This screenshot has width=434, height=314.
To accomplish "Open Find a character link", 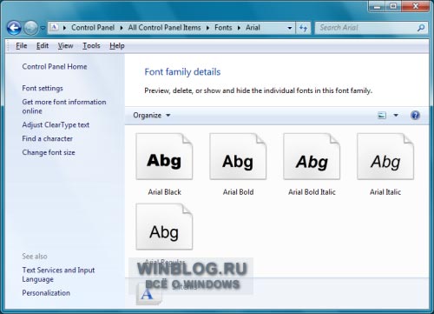I will click(x=47, y=138).
